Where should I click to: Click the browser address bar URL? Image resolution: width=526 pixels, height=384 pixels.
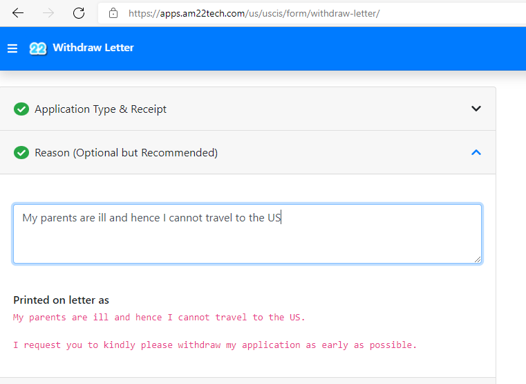[252, 13]
